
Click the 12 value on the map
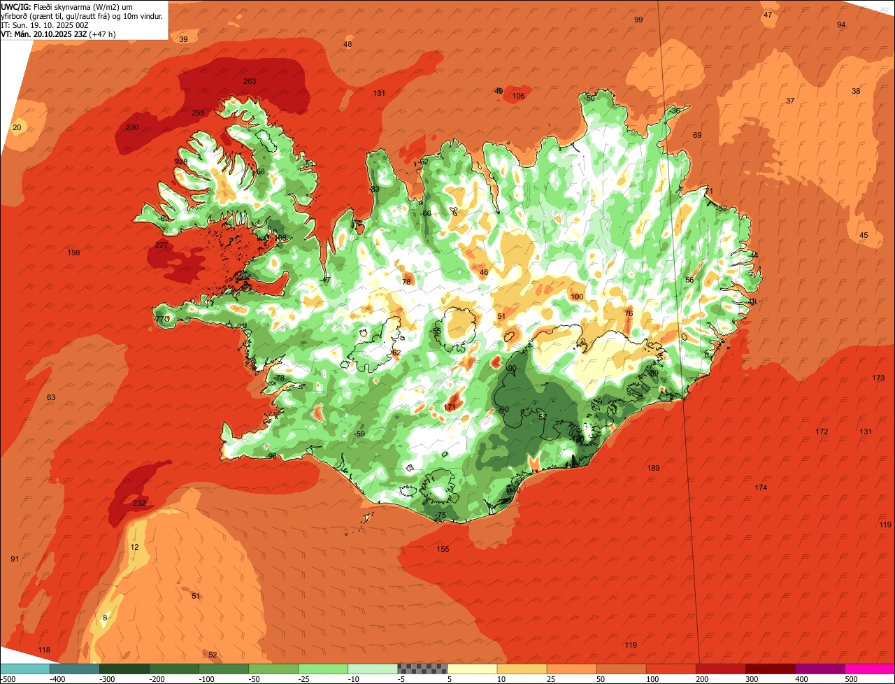tap(134, 547)
